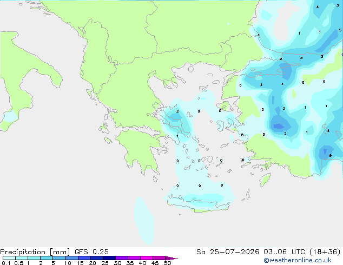The height and width of the screenshot is (265, 343).
Task: Click the legend tick label '0.5'
Action: [x=19, y=263]
